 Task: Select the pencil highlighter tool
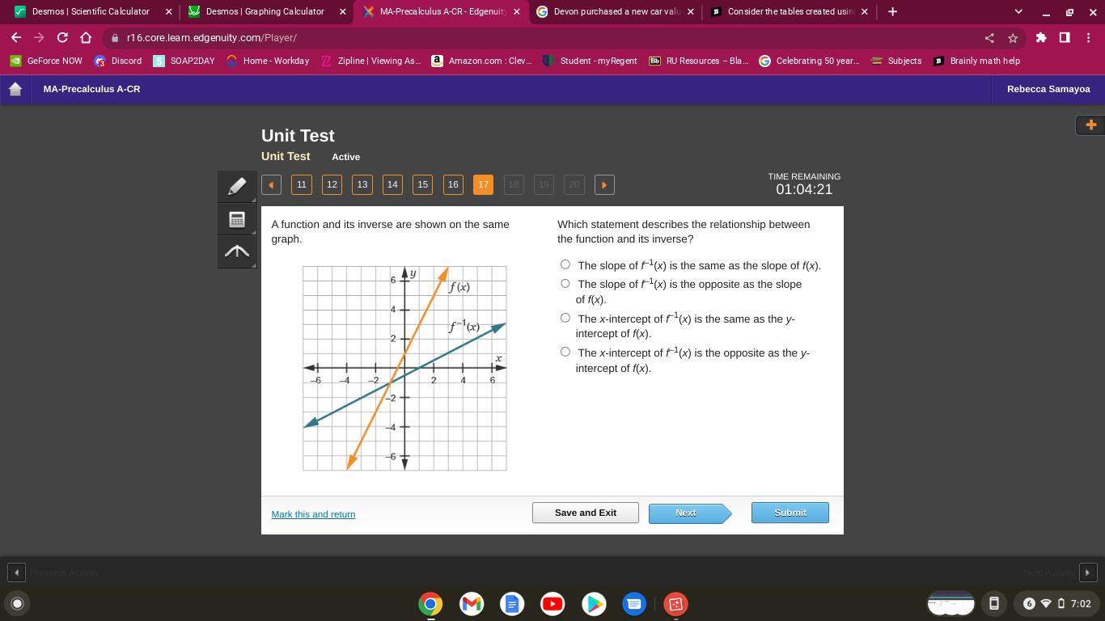tap(237, 186)
